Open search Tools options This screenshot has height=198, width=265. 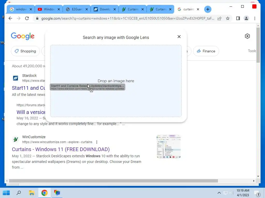252,51
